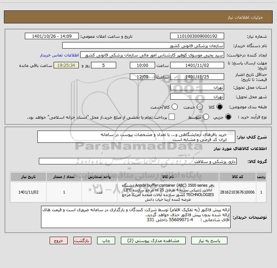This screenshot has height=268, width=277.
Task: Select the خدمت radio button
Action: click(200, 107)
